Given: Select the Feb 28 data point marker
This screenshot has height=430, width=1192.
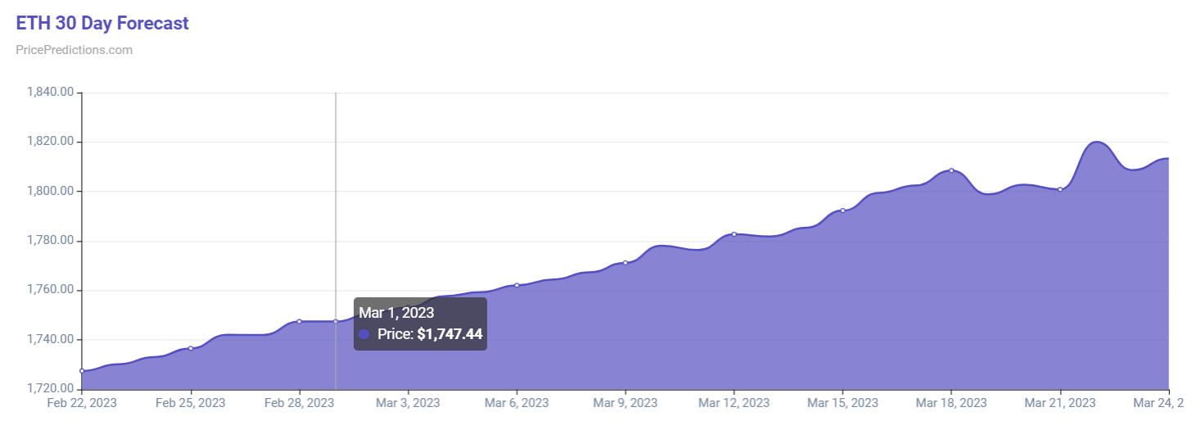Looking at the screenshot, I should (x=300, y=321).
